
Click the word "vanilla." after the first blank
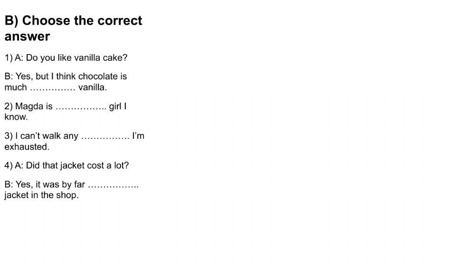[93, 87]
